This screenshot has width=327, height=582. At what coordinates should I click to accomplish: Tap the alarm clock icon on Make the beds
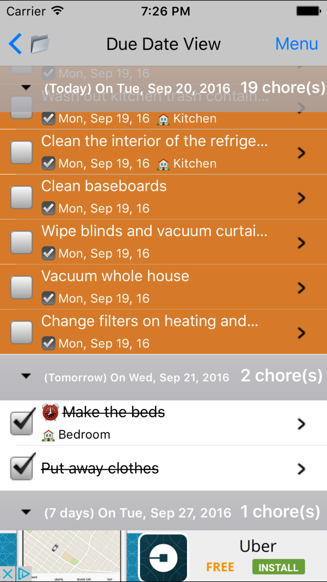tap(50, 412)
